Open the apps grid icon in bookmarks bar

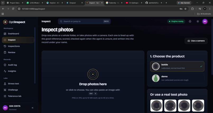coord(3,14)
